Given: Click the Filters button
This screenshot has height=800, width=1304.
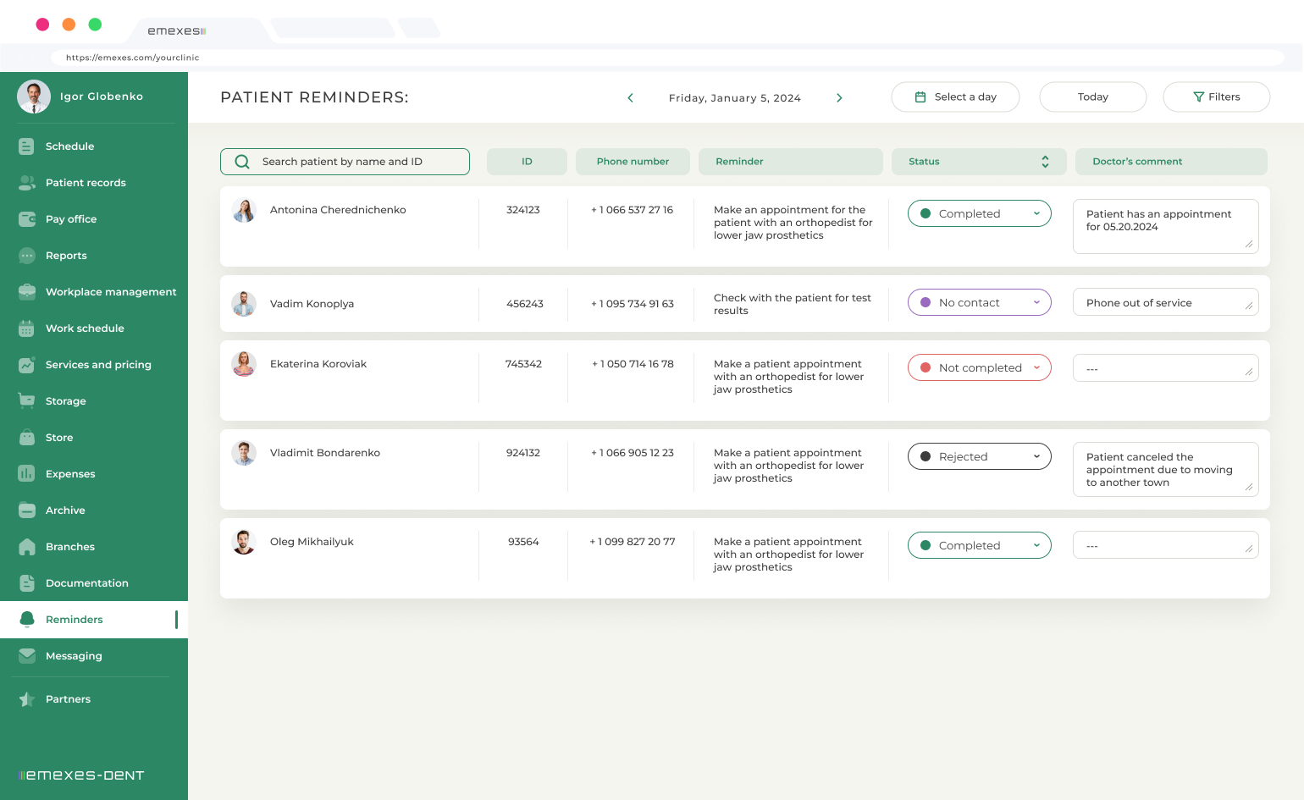Looking at the screenshot, I should click(1217, 97).
